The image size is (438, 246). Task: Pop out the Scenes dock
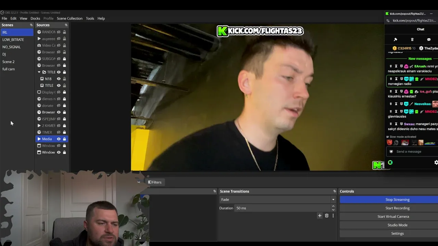[31, 25]
